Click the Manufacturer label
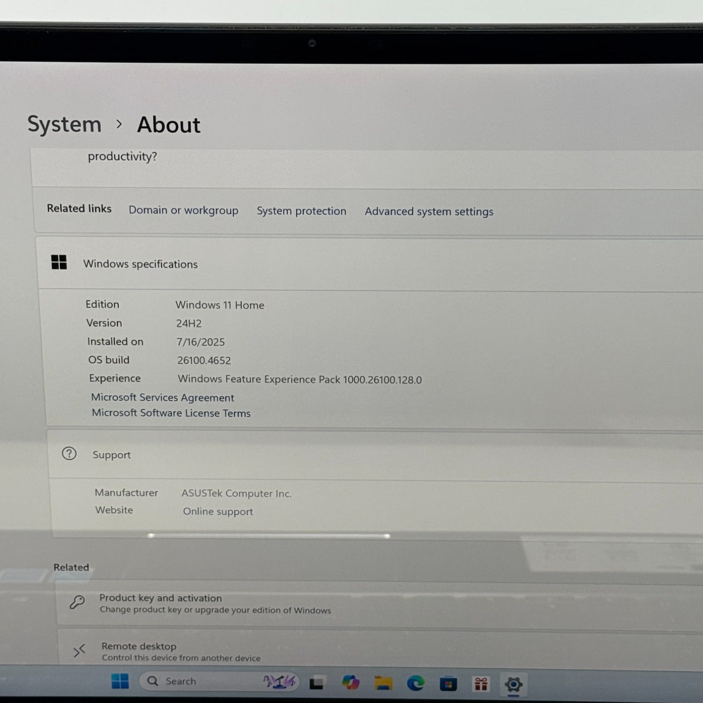Viewport: 703px width, 703px height. point(126,493)
